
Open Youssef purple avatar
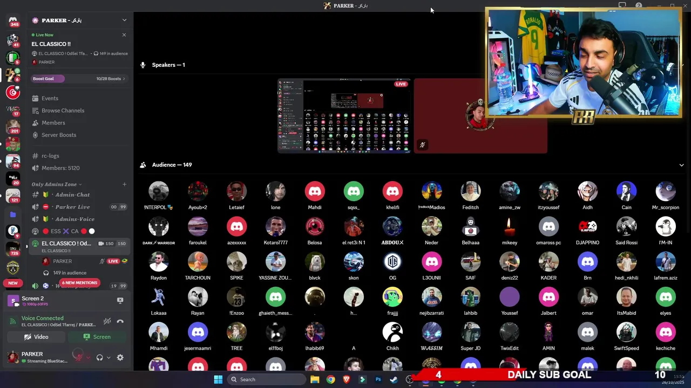click(510, 297)
